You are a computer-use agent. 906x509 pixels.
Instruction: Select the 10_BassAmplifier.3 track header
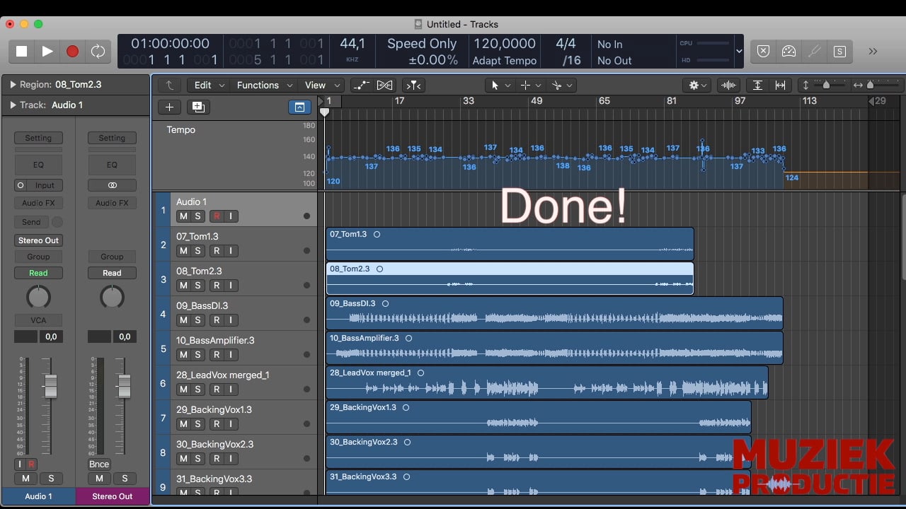(x=236, y=348)
